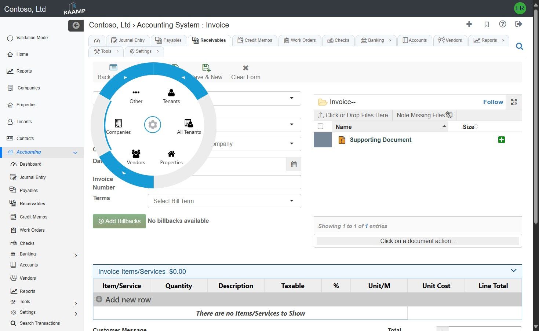Switch to the Checks tab

[x=338, y=40]
